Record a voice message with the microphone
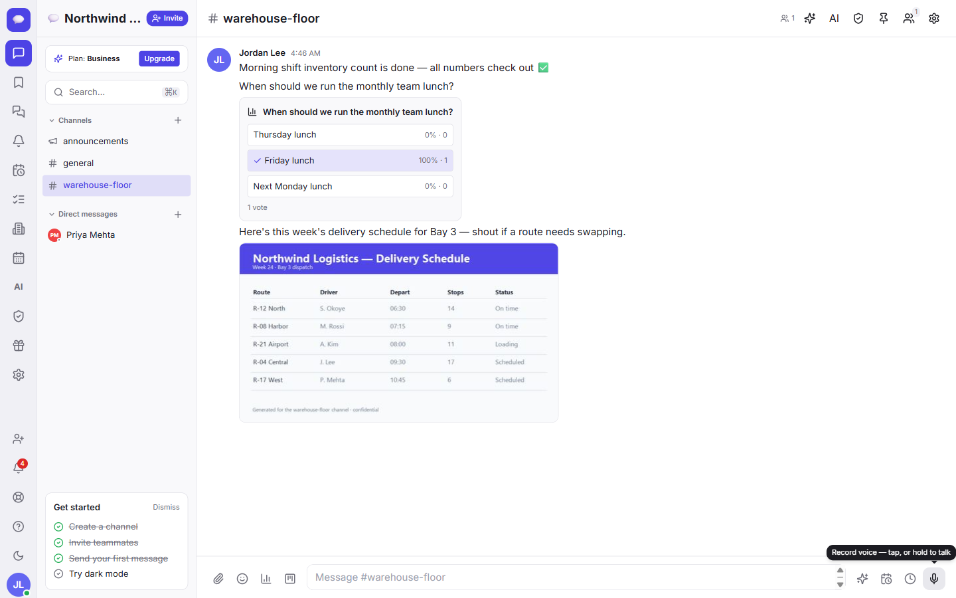 coord(934,579)
